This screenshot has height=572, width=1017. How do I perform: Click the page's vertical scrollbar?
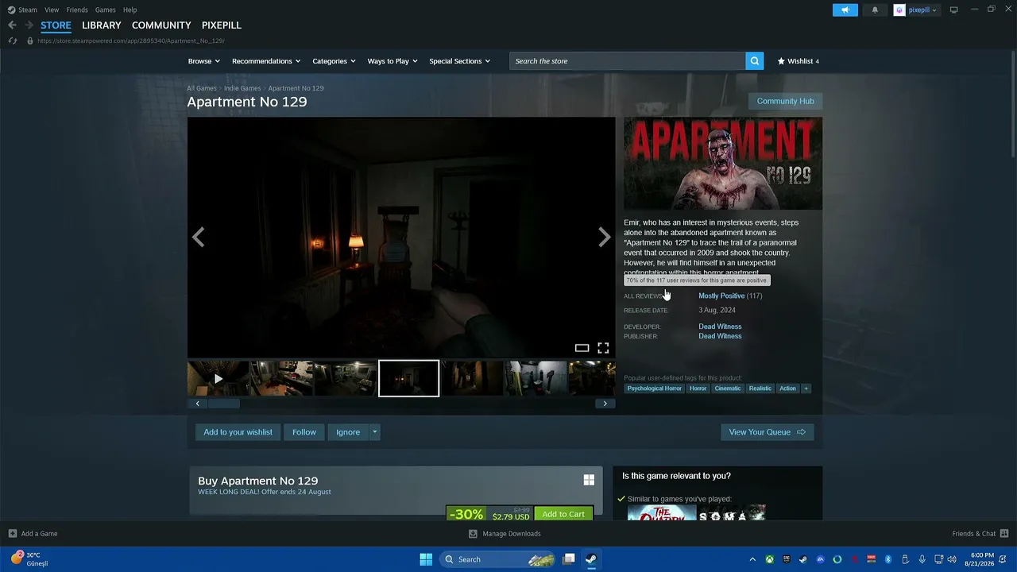(x=1013, y=103)
